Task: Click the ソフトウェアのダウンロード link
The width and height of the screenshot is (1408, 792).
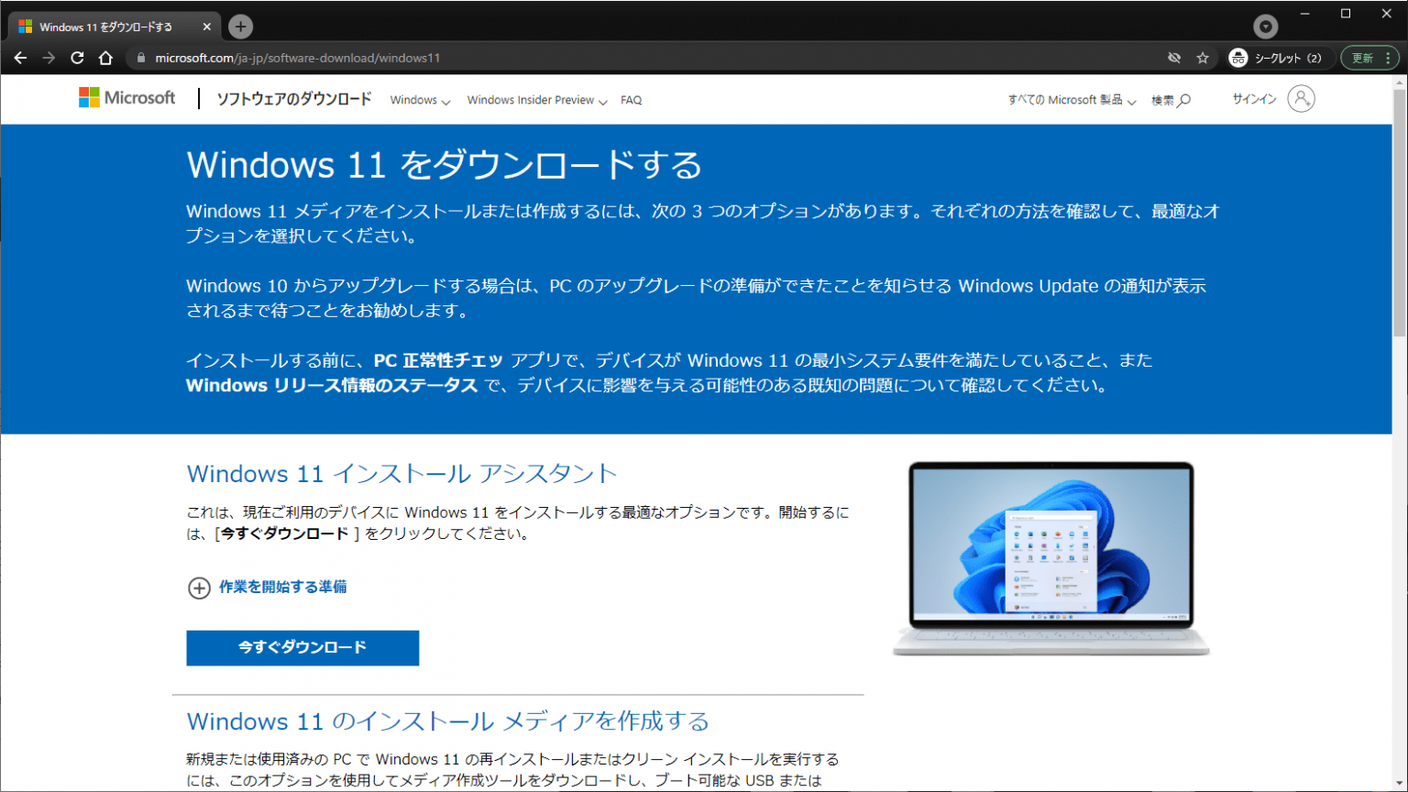Action: click(x=294, y=99)
